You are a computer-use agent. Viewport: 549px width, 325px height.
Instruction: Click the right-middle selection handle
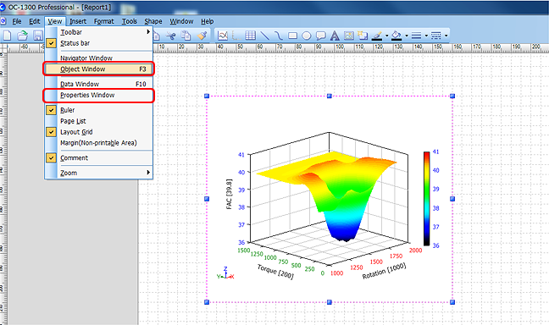452,199
